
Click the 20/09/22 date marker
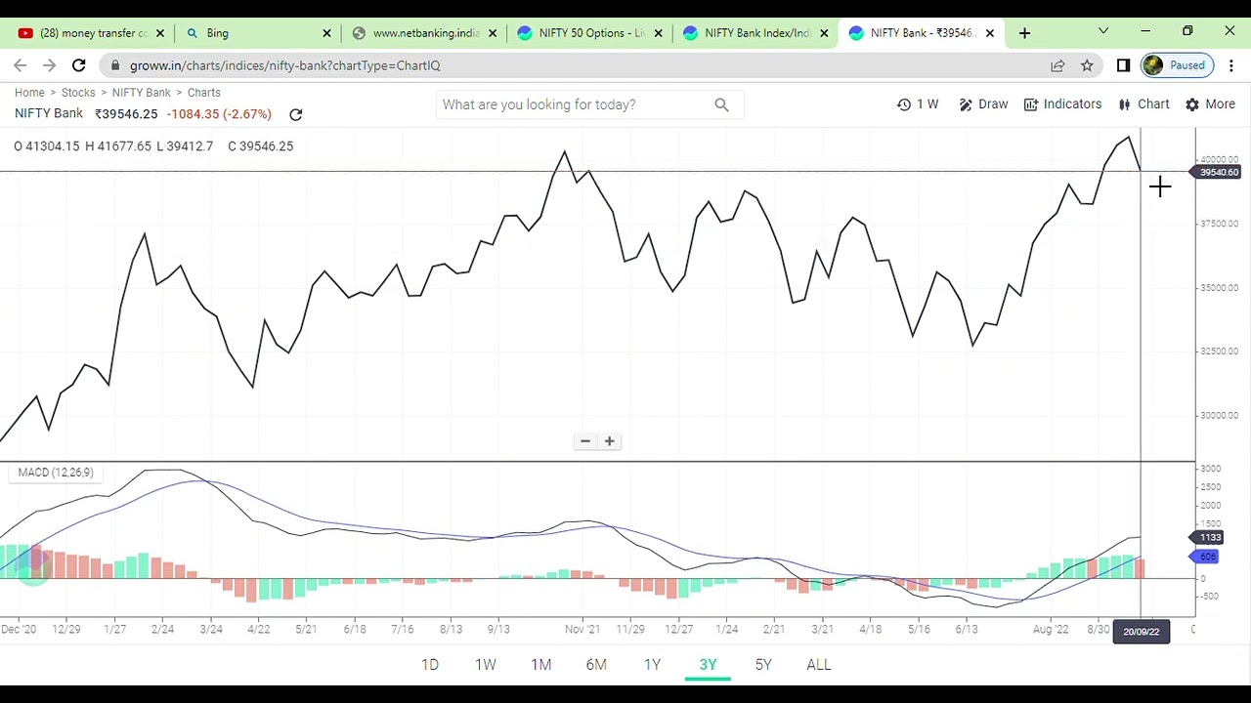[1141, 631]
